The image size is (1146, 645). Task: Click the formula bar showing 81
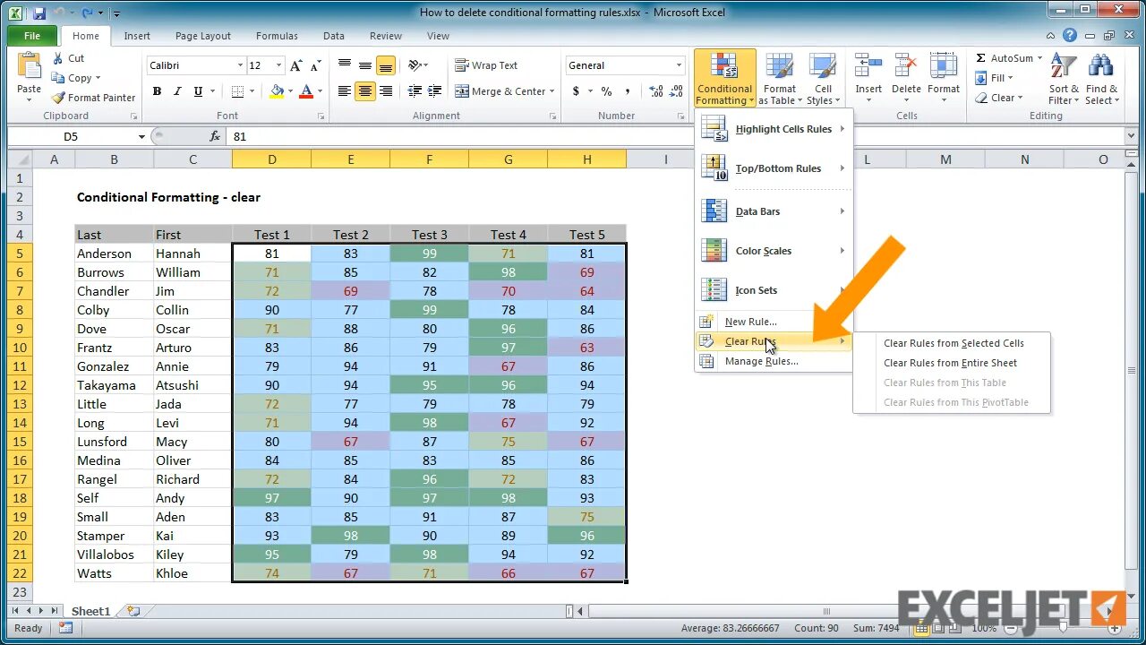(x=676, y=136)
